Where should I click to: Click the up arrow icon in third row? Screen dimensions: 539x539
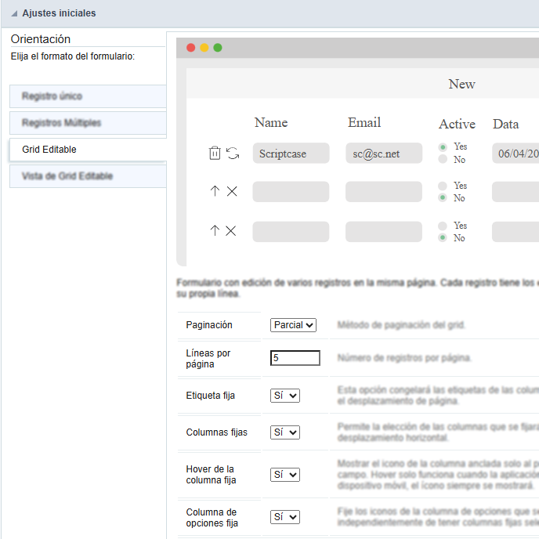pyautogui.click(x=215, y=230)
